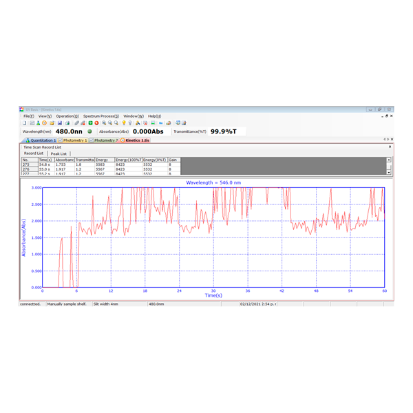Click the yellow light bulb lamp icon

pyautogui.click(x=124, y=123)
